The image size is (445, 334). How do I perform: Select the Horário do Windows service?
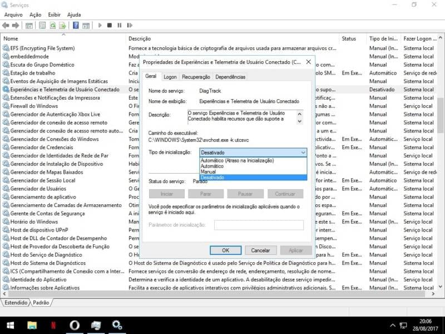(34, 222)
